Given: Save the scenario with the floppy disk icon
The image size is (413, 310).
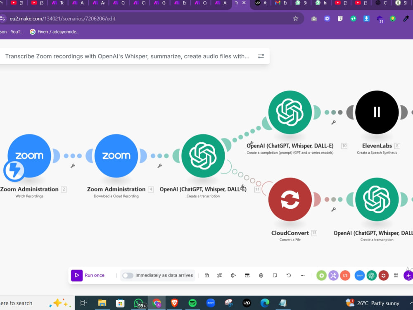Looking at the screenshot, I should [x=207, y=275].
